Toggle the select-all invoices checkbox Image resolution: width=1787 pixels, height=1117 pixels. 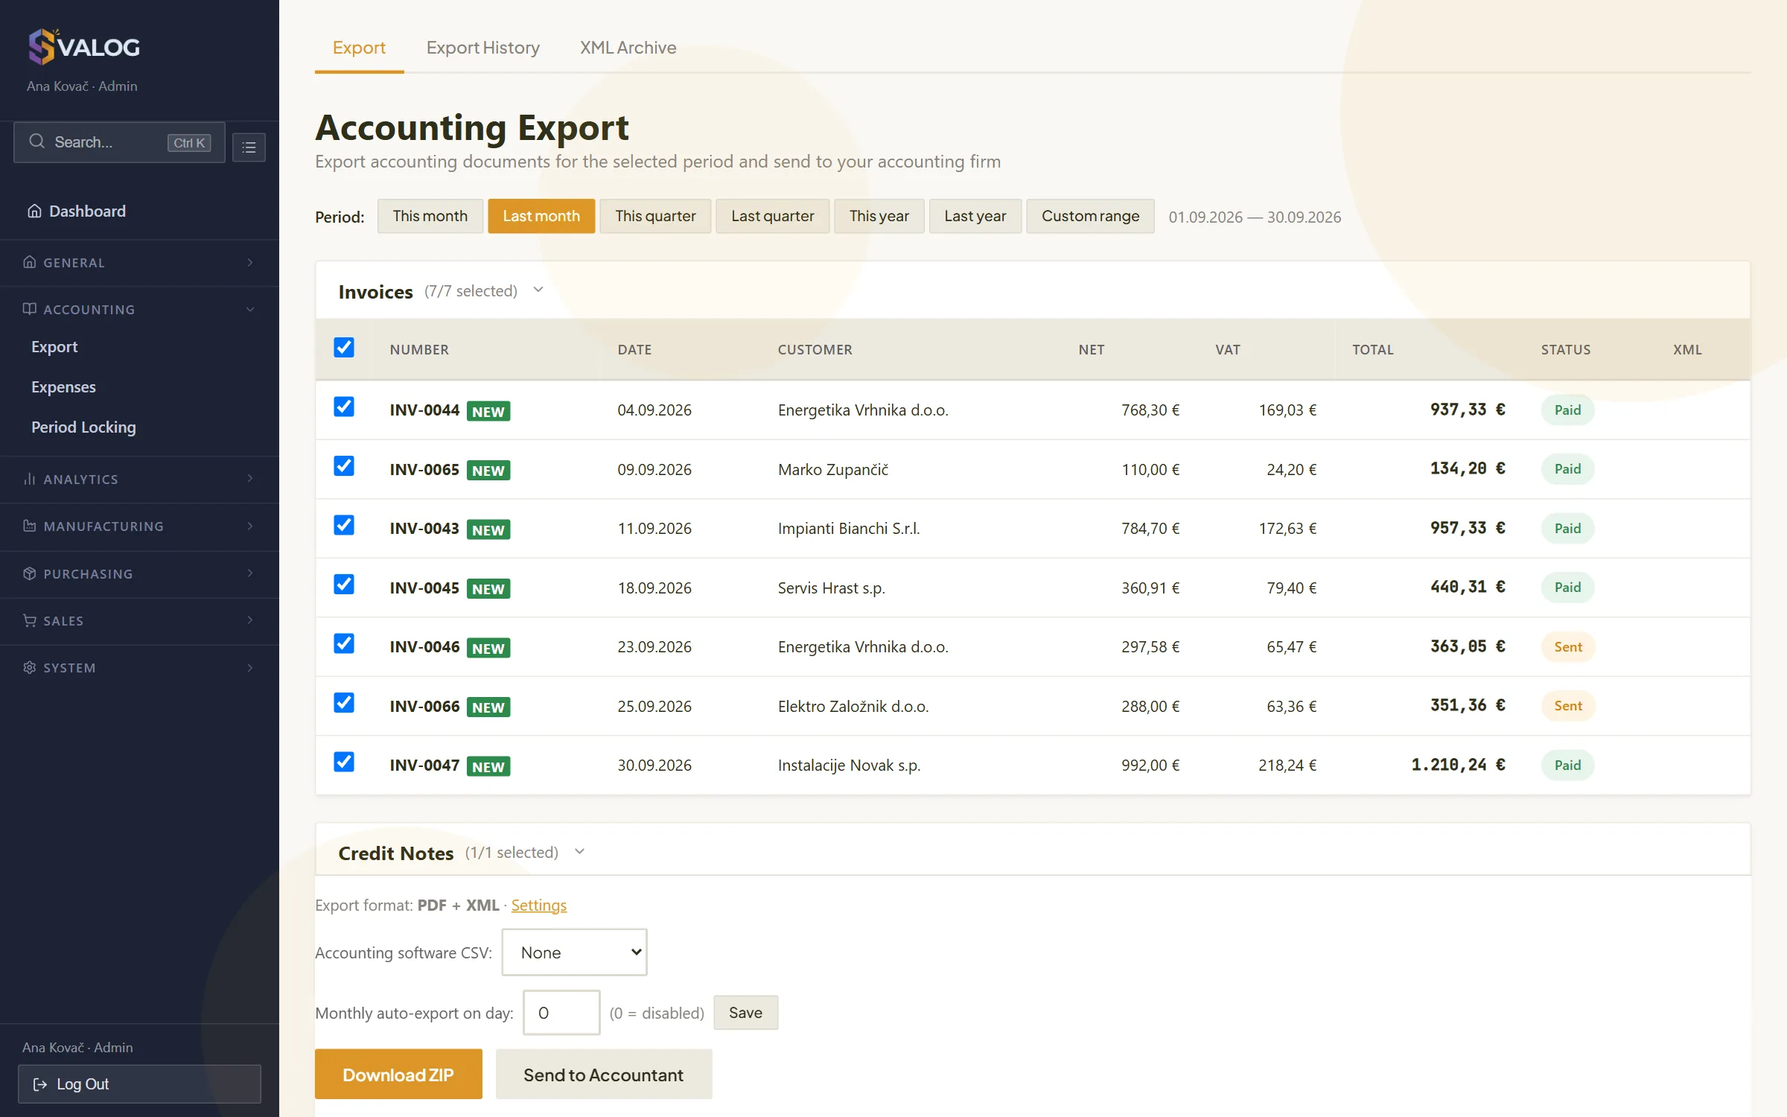pos(344,348)
